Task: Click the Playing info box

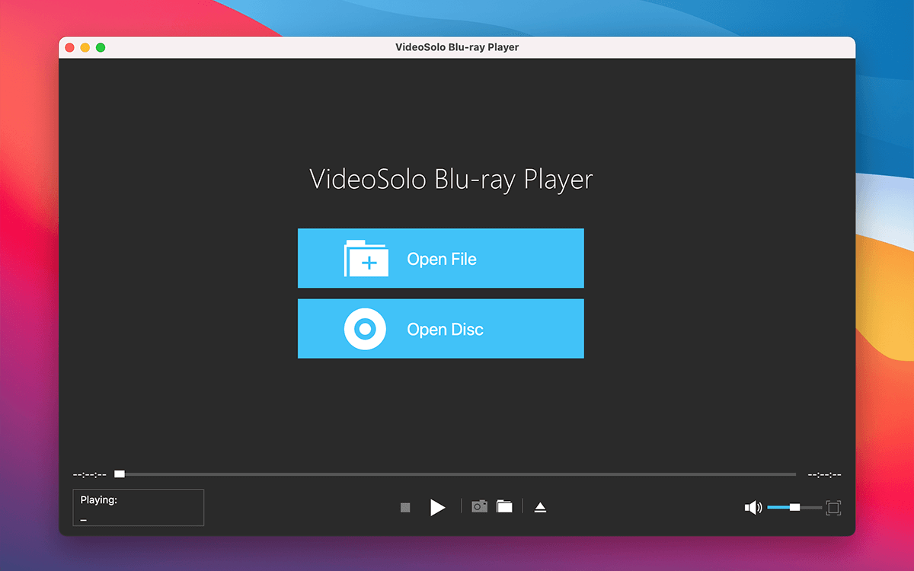Action: [139, 508]
